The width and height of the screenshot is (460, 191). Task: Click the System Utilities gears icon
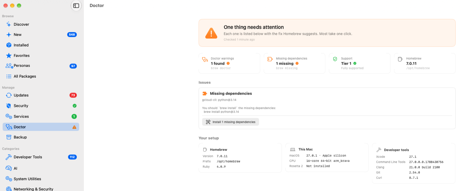(9, 179)
